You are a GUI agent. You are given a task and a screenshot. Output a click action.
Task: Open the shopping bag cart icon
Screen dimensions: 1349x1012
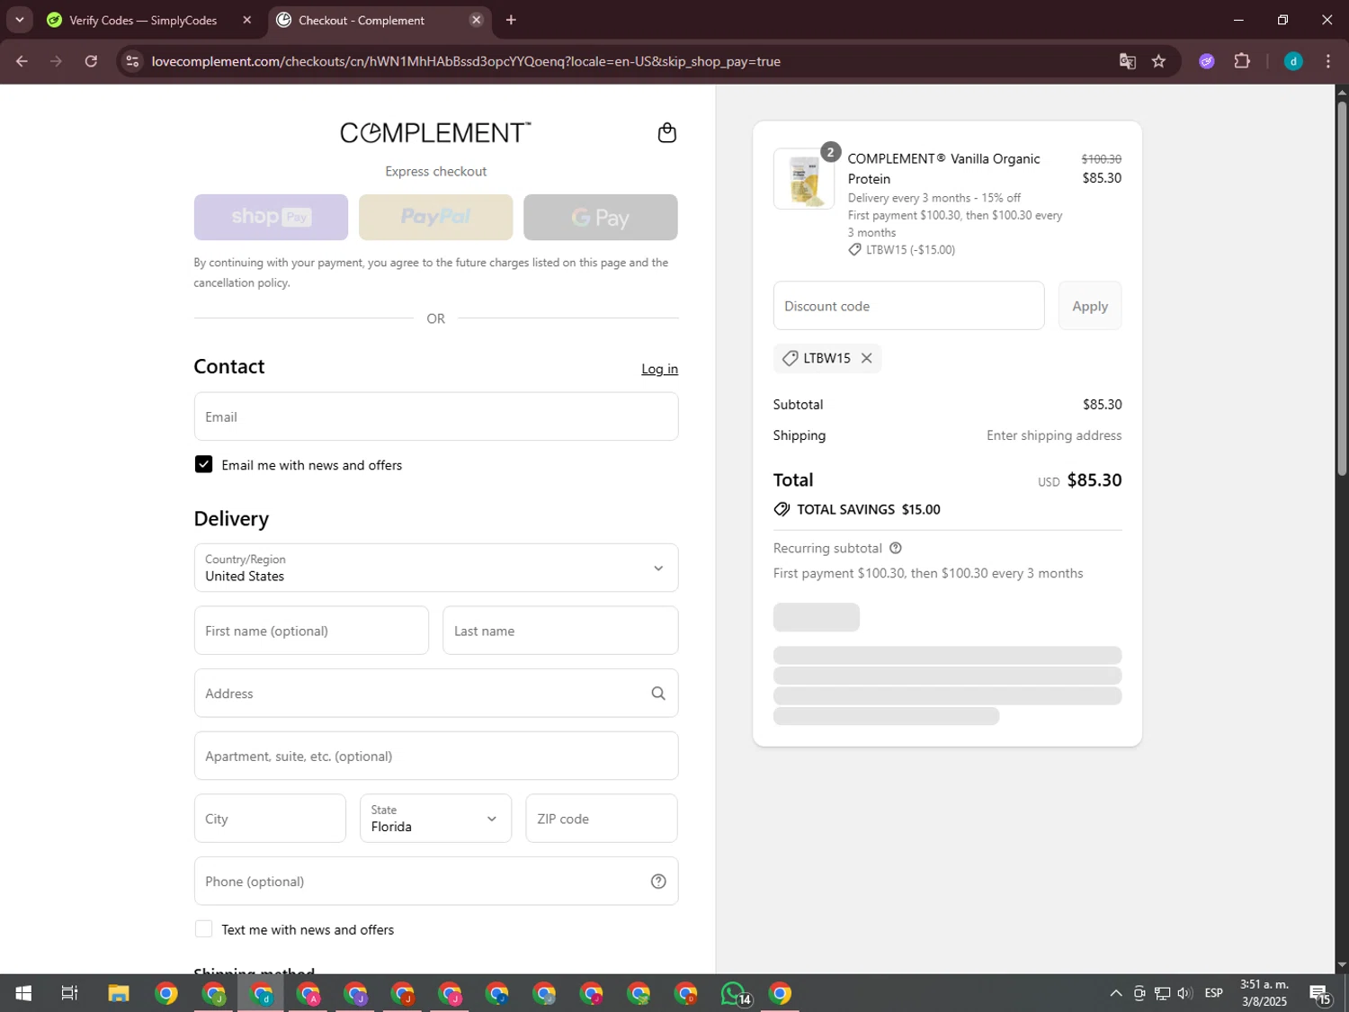point(666,133)
